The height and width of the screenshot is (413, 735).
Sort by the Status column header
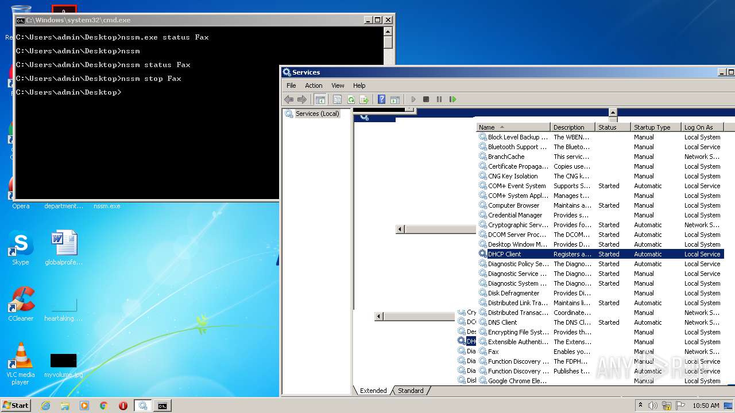[613, 127]
